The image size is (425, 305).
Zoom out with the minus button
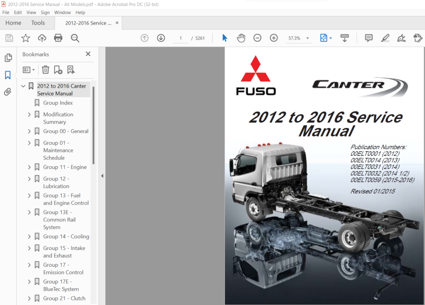click(257, 38)
